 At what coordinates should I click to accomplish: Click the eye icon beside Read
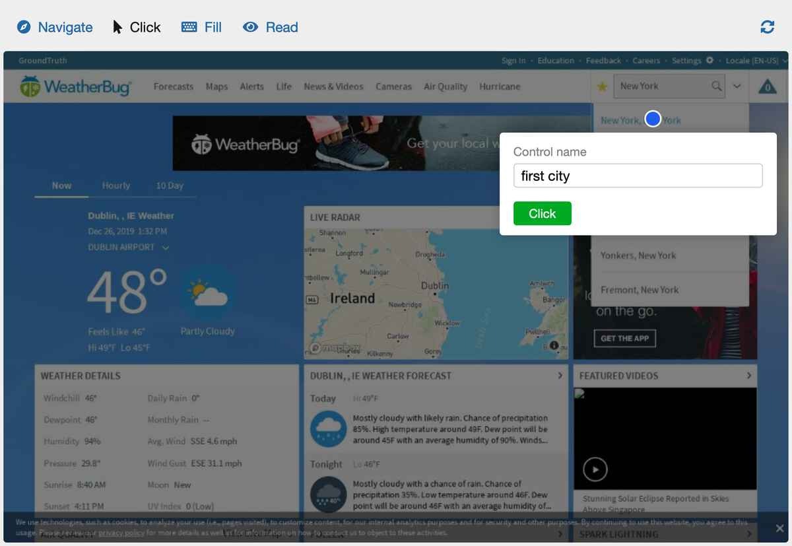(x=250, y=27)
